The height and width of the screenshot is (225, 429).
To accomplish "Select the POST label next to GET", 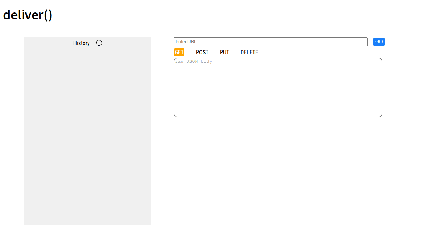I will (202, 52).
